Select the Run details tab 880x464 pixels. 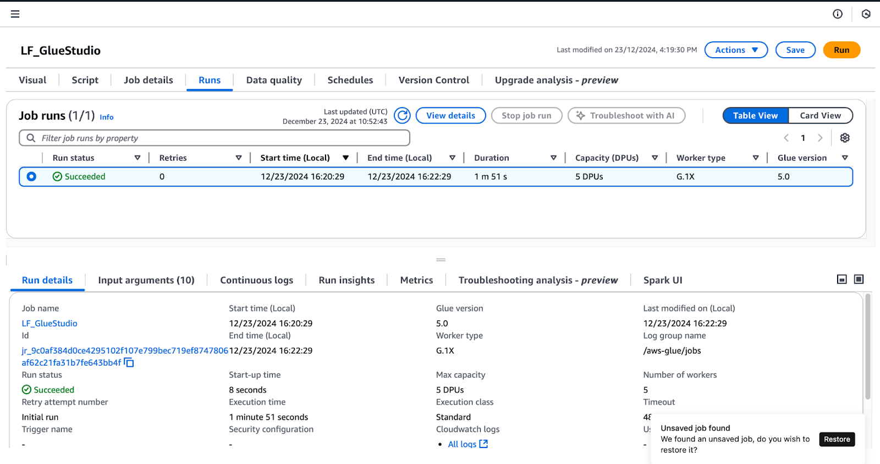pyautogui.click(x=47, y=280)
